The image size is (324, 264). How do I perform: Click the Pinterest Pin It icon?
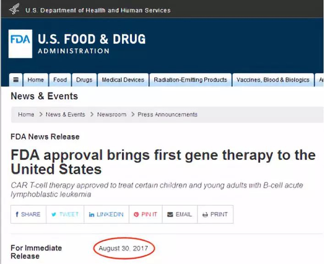(x=136, y=215)
